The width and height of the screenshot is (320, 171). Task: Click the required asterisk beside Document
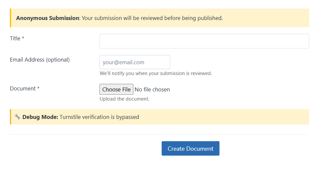(x=38, y=88)
